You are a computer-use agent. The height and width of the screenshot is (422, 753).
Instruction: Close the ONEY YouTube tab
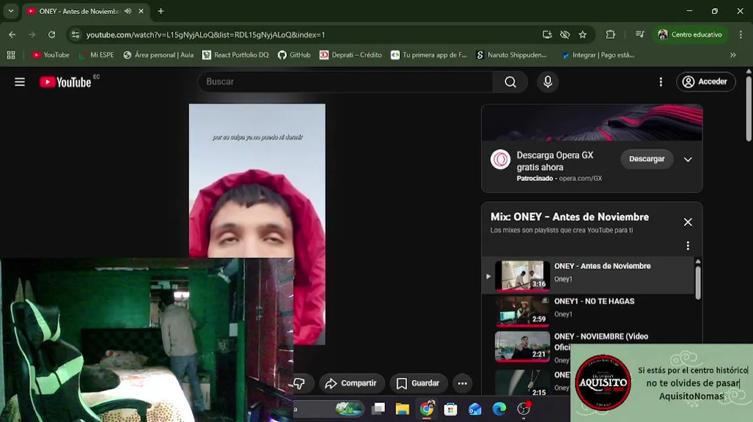(x=141, y=11)
